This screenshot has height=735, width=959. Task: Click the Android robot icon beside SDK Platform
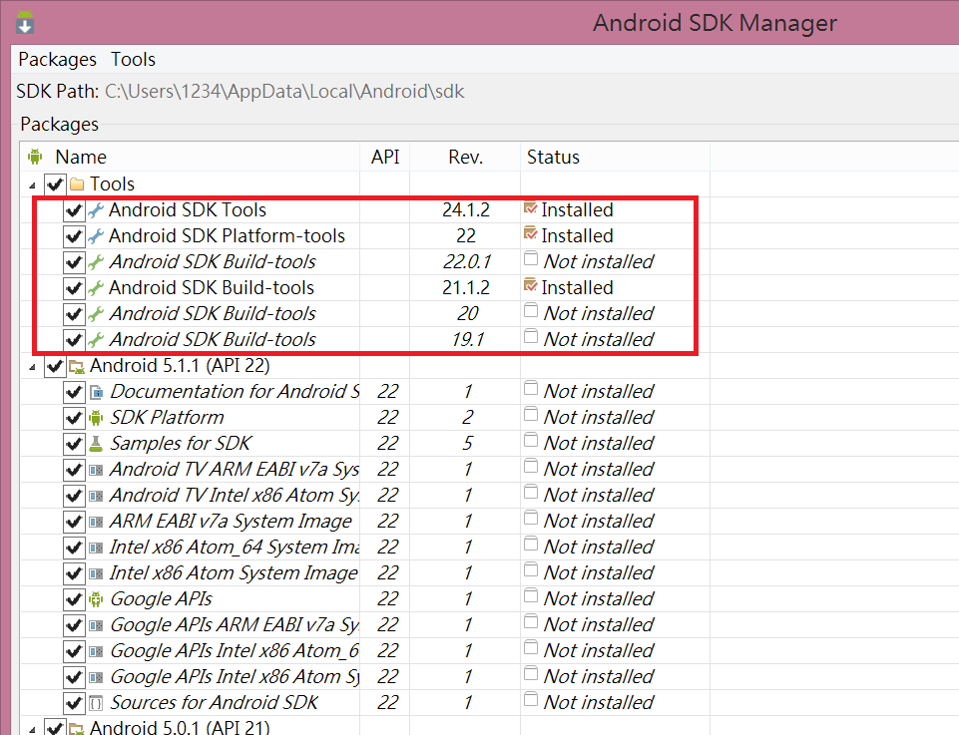[x=96, y=418]
